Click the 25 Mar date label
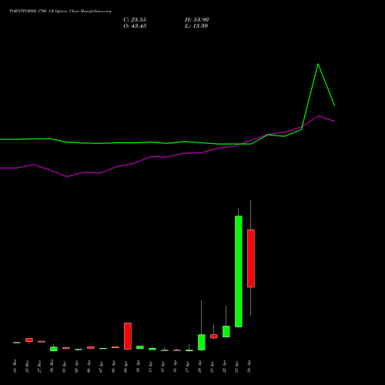Screen dimensions: 385x385 (x=27, y=367)
